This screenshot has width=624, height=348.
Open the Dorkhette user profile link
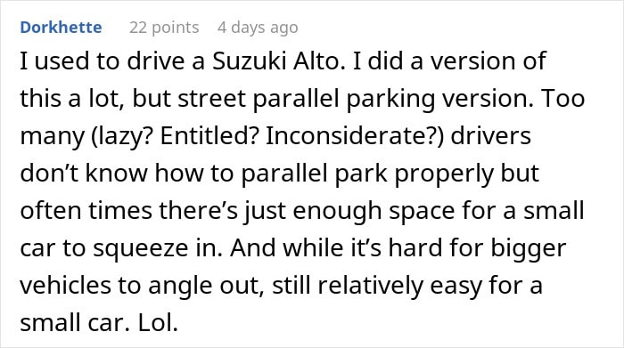(61, 28)
